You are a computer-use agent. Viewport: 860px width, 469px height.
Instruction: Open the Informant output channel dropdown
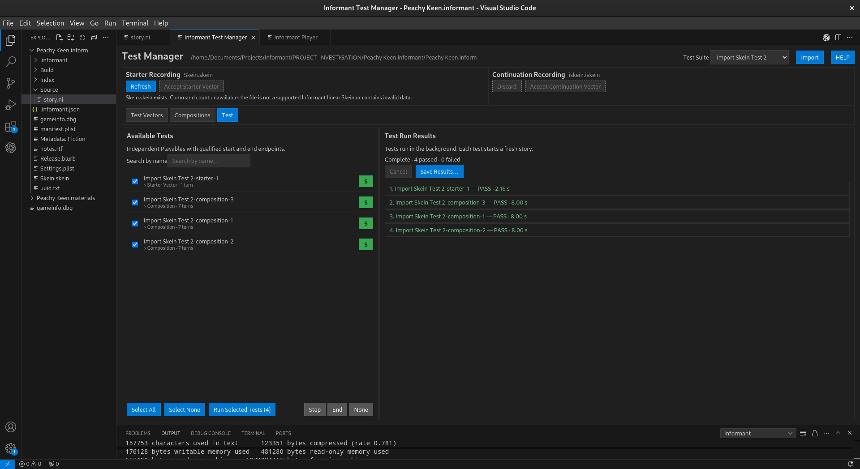point(758,433)
